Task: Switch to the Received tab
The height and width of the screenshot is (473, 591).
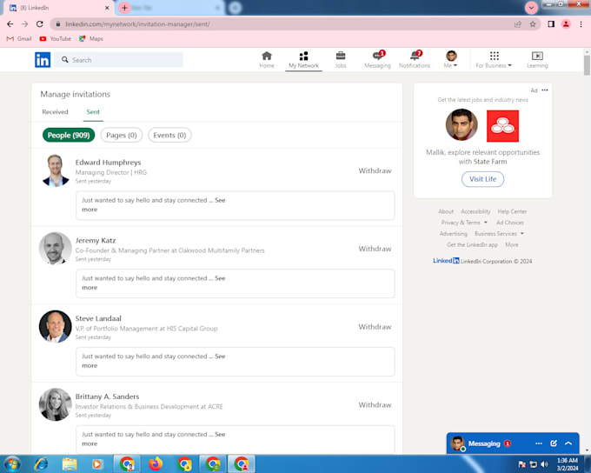Action: (55, 112)
